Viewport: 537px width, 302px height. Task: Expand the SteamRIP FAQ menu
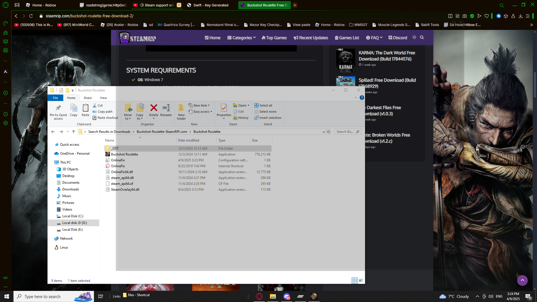coord(374,38)
